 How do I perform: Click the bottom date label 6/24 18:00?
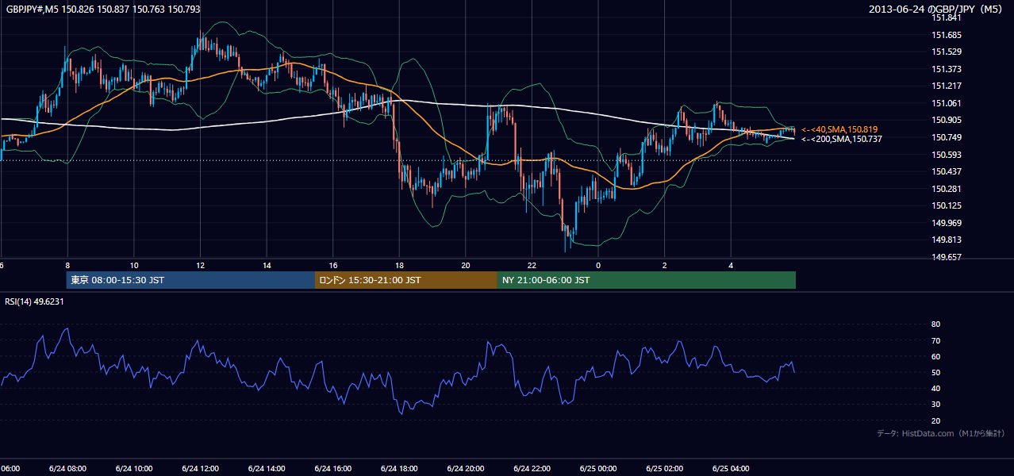399,468
